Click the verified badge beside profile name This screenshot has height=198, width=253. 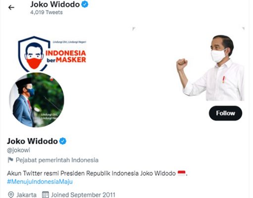63,141
